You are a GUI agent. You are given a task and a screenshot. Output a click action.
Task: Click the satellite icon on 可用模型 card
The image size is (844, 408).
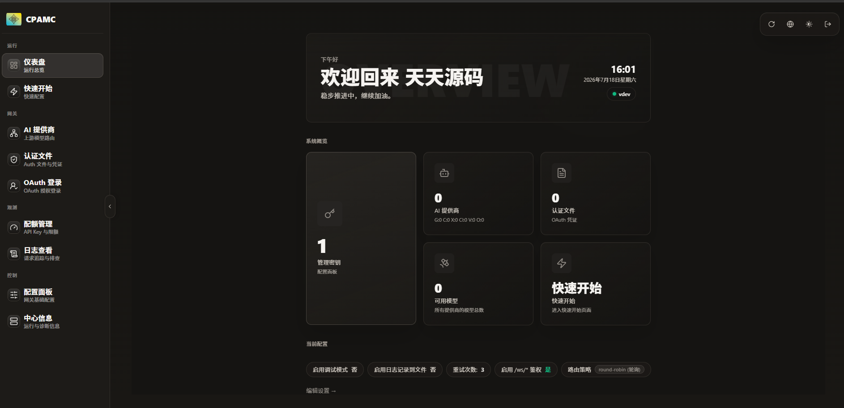[x=444, y=263]
